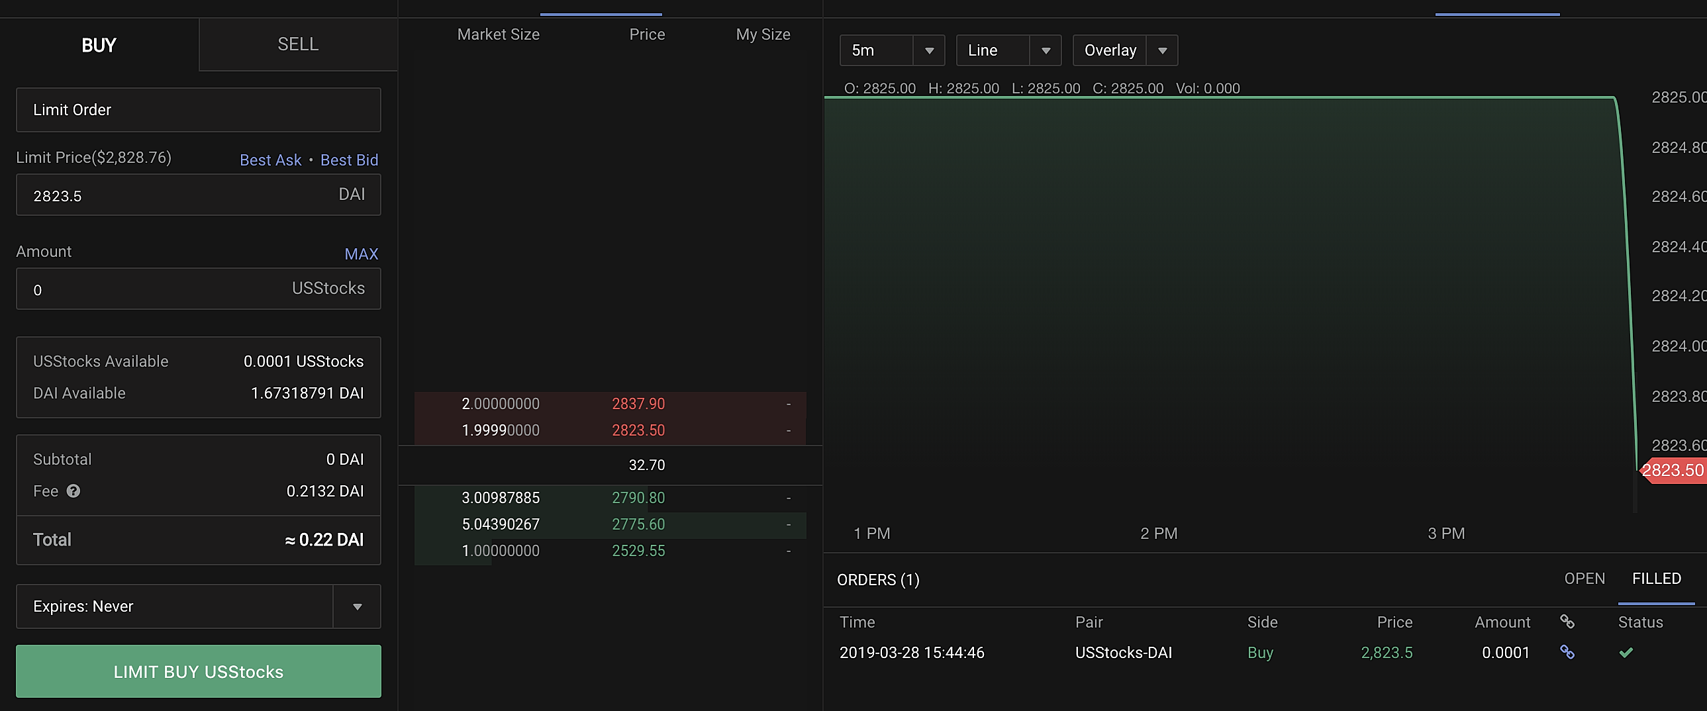Click the My Size column header

(763, 34)
